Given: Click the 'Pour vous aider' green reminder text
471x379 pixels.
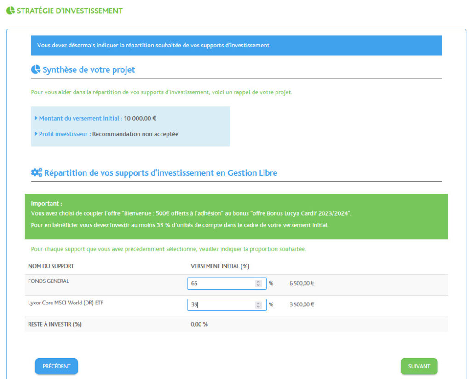Looking at the screenshot, I should point(161,92).
